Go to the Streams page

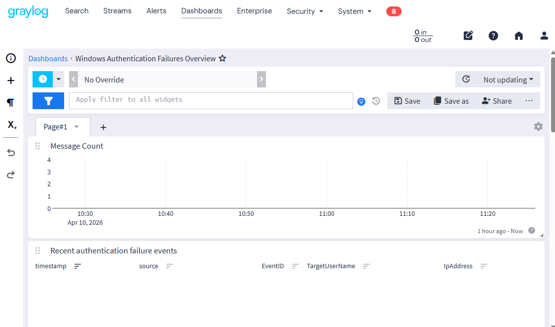(x=117, y=11)
